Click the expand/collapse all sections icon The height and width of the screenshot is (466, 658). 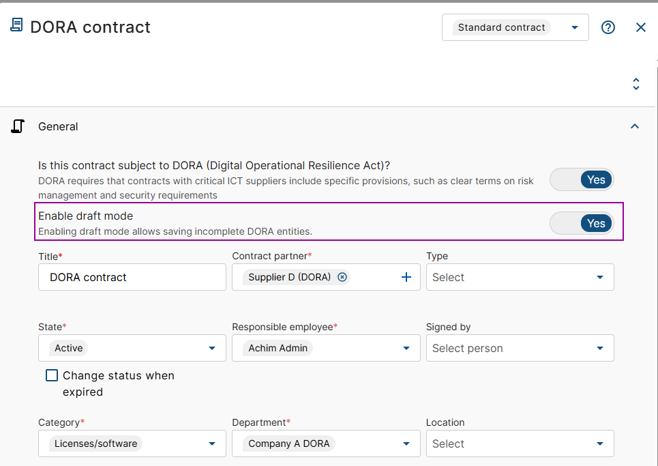pyautogui.click(x=635, y=84)
